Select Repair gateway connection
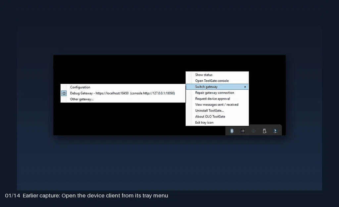The image size is (339, 207). tap(217, 93)
